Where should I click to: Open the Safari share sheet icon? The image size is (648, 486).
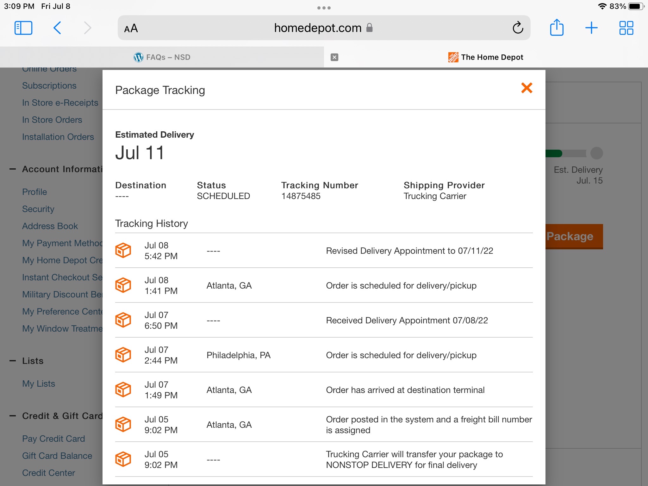click(557, 28)
